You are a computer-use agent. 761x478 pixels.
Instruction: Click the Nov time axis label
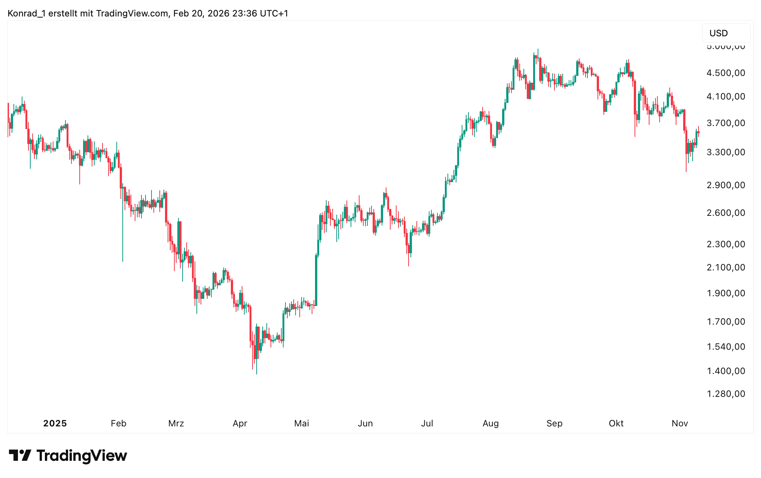pyautogui.click(x=680, y=423)
